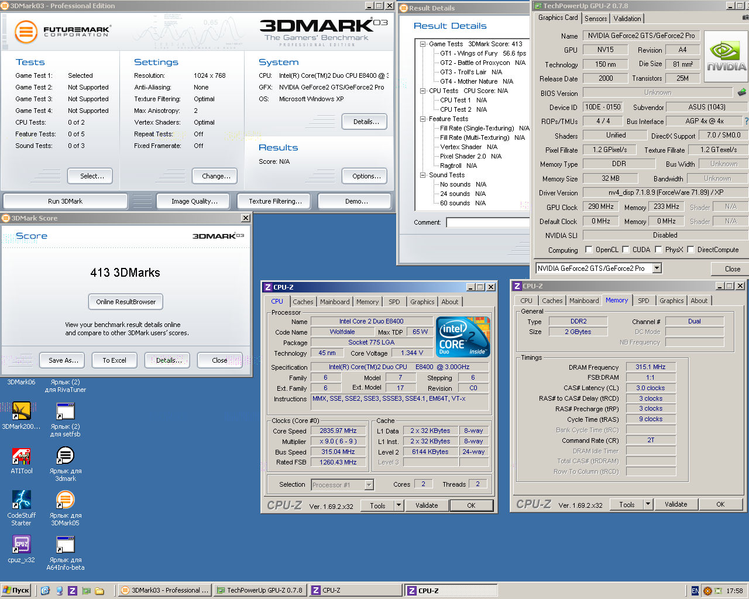Viewport: 749px width, 599px height.
Task: Open Tools dropdown arrow in CPU-Z CPU window
Action: [398, 505]
